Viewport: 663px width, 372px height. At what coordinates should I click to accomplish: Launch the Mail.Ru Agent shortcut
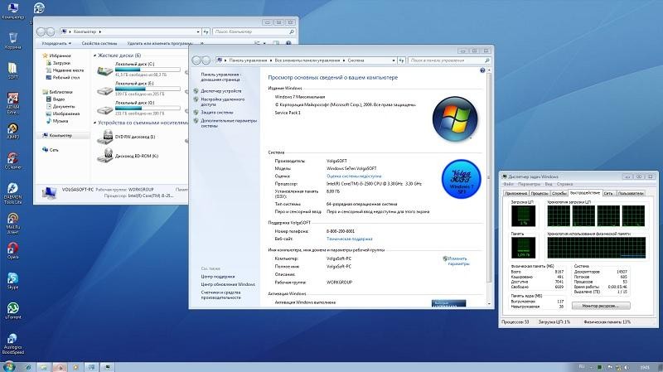[12, 223]
